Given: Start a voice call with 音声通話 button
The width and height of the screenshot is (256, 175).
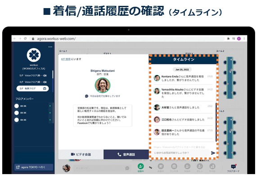Looking at the screenshot, I should pyautogui.click(x=126, y=154).
